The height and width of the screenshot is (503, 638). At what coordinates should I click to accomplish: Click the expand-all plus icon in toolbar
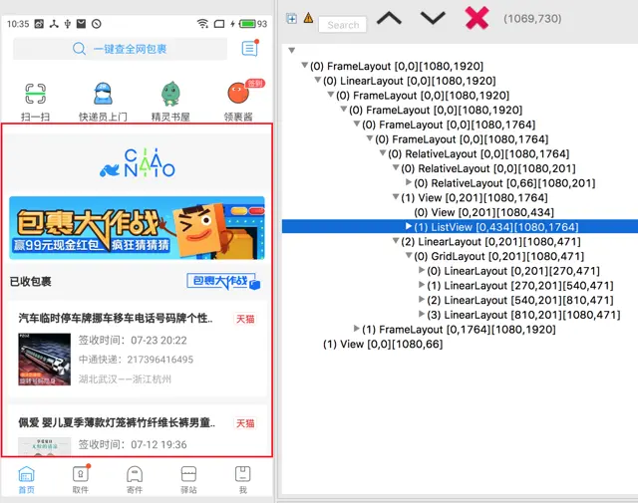pyautogui.click(x=291, y=18)
